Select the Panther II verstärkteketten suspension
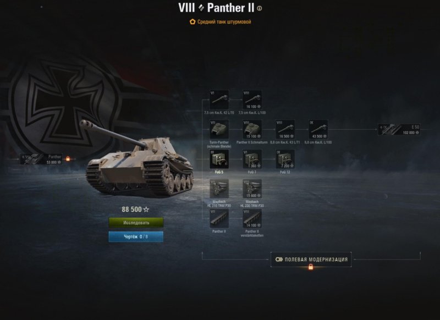 (x=252, y=218)
